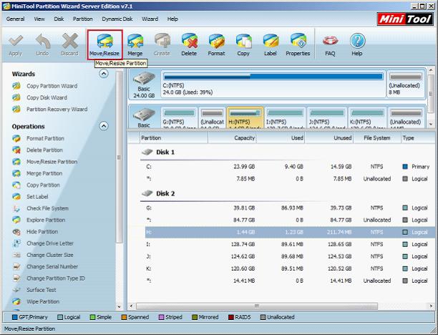438x335 pixels.
Task: Sort by the Capacity column header
Action: tap(232, 138)
